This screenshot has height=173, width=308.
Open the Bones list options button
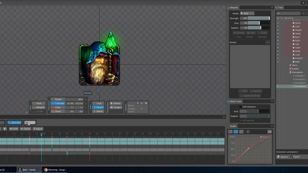click(x=268, y=42)
